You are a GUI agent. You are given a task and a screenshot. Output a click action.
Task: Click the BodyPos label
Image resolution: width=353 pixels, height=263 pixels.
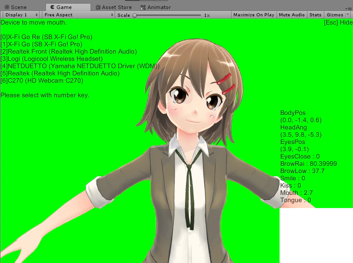click(293, 113)
